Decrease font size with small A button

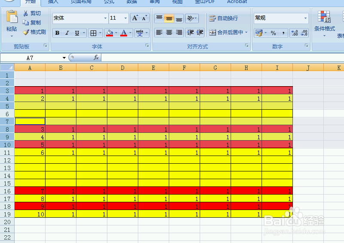(144, 18)
